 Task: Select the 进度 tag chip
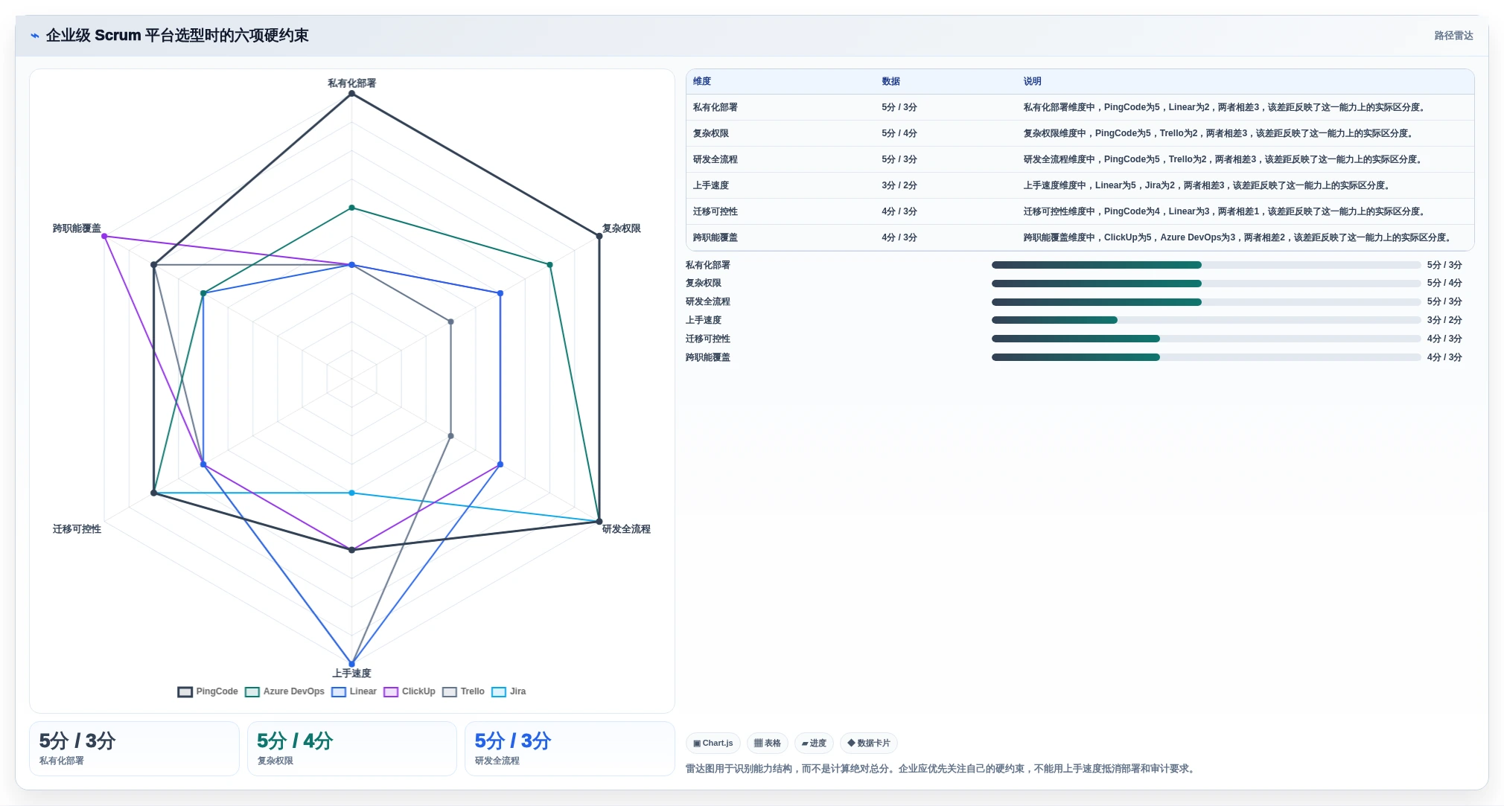pos(814,743)
